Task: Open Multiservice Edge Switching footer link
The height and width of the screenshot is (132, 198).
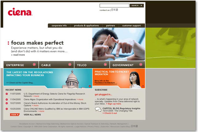Action: pyautogui.click(x=48, y=124)
